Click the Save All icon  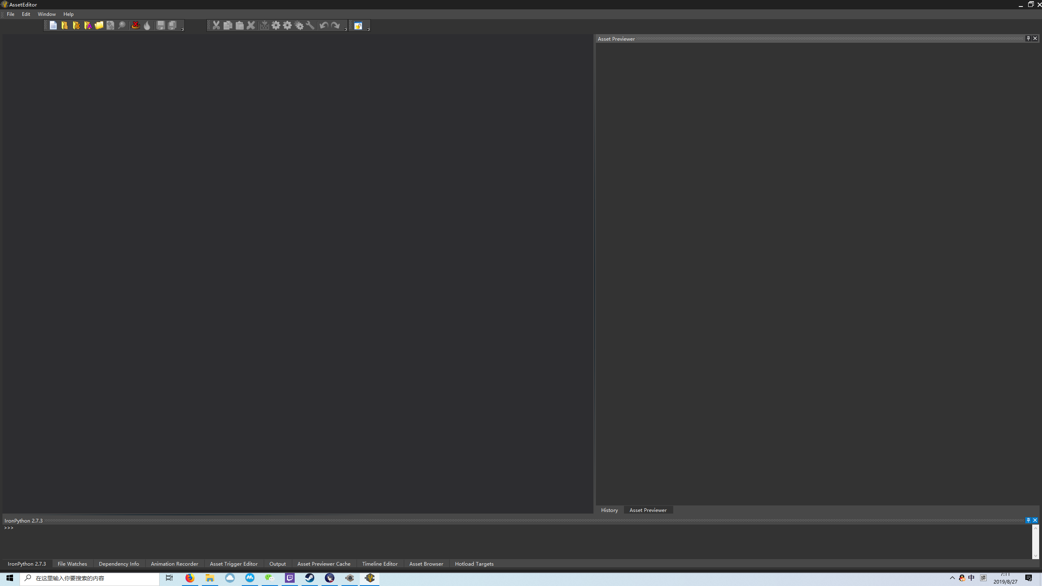[x=172, y=26]
